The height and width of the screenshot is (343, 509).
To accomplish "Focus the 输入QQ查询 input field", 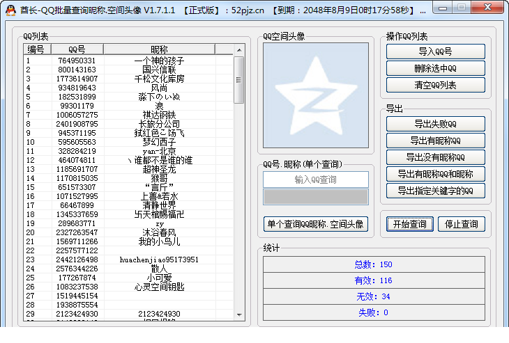I will coord(316,180).
